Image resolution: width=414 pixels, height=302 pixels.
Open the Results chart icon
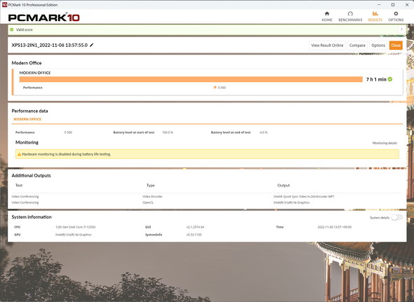tap(375, 13)
